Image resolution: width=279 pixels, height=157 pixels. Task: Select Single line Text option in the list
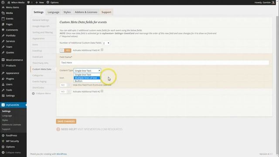click(87, 75)
